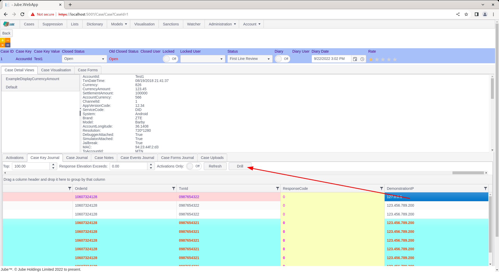Set Rate to four stars
This screenshot has height=272, width=499.
[x=389, y=59]
